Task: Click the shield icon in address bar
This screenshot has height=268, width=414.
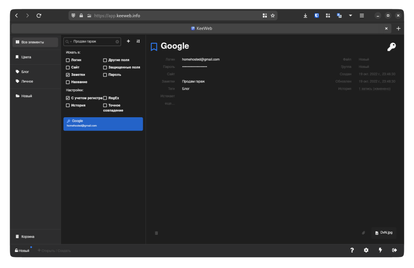Action: [74, 16]
